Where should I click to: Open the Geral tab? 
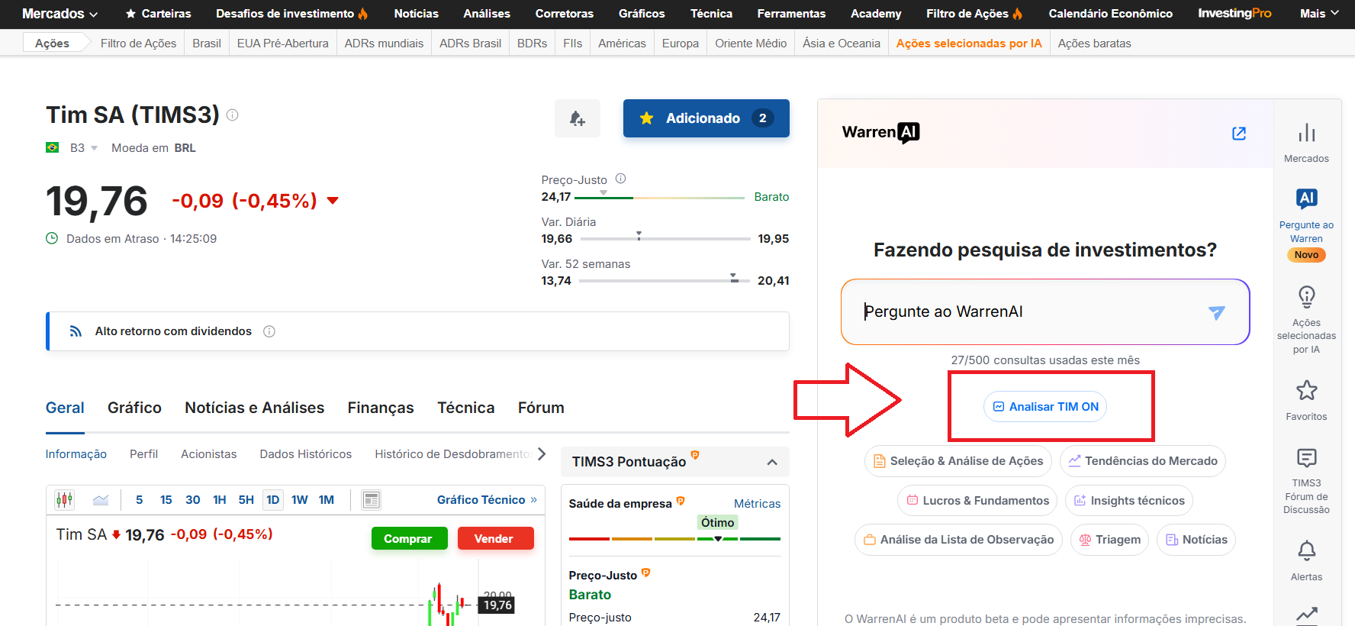pyautogui.click(x=65, y=408)
